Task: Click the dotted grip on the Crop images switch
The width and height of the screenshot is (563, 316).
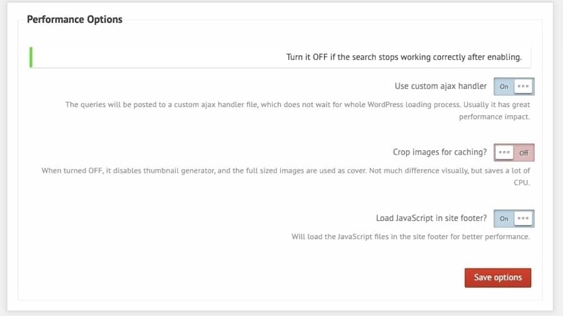Action: [504, 153]
